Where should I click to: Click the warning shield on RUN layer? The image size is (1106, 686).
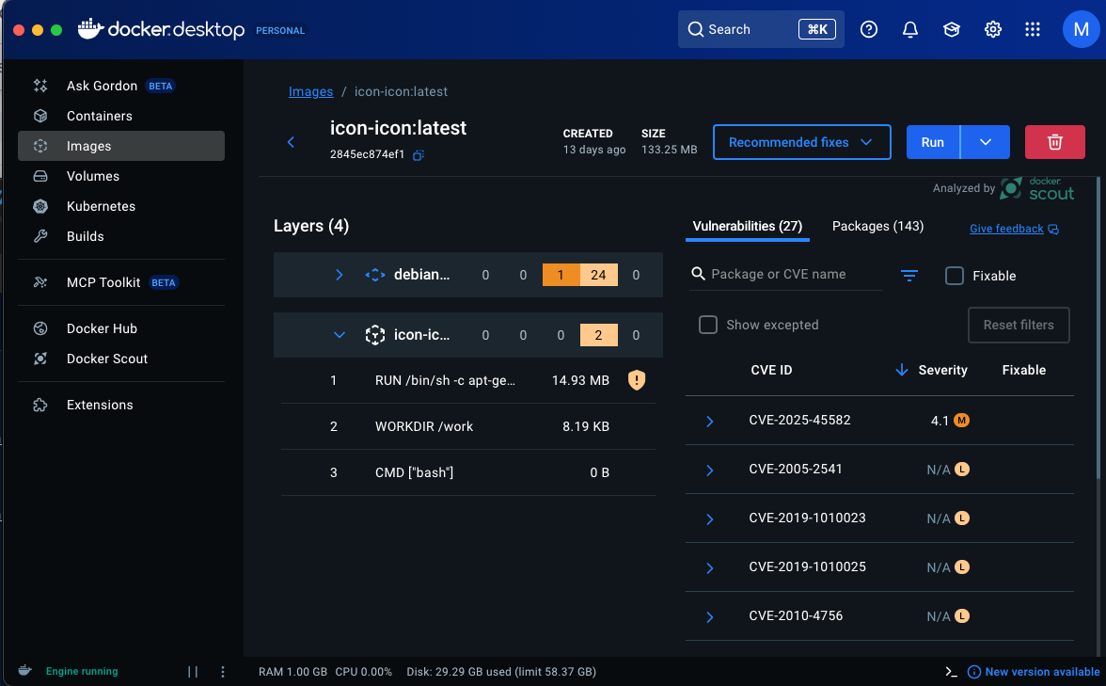pos(636,380)
